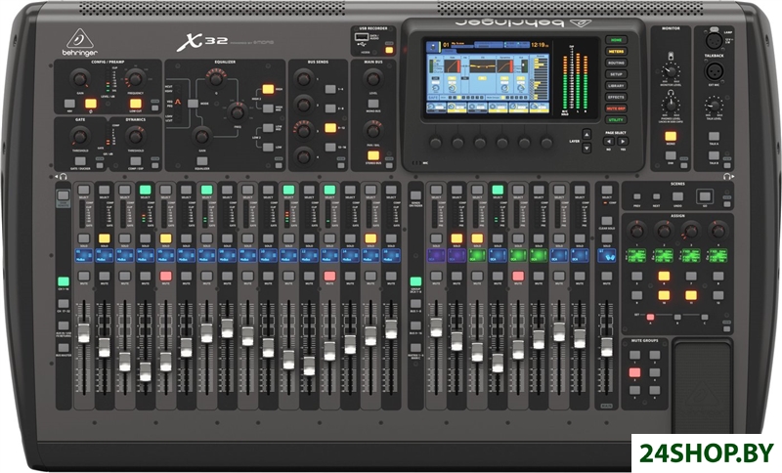Click the Scenes UNDO button

pos(677,197)
